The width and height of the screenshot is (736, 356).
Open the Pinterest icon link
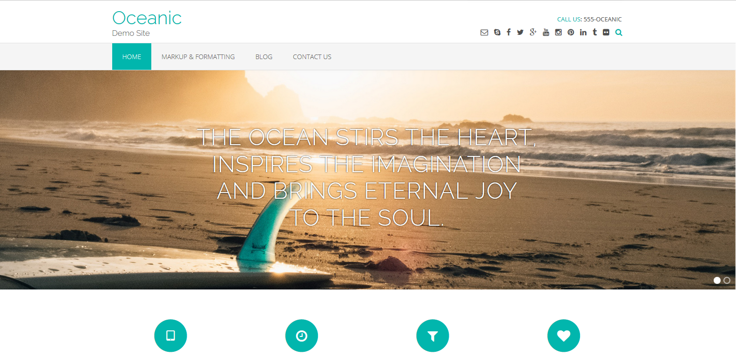click(571, 32)
